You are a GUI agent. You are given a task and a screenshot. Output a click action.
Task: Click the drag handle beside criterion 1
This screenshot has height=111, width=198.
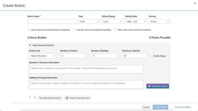[x=30, y=97]
